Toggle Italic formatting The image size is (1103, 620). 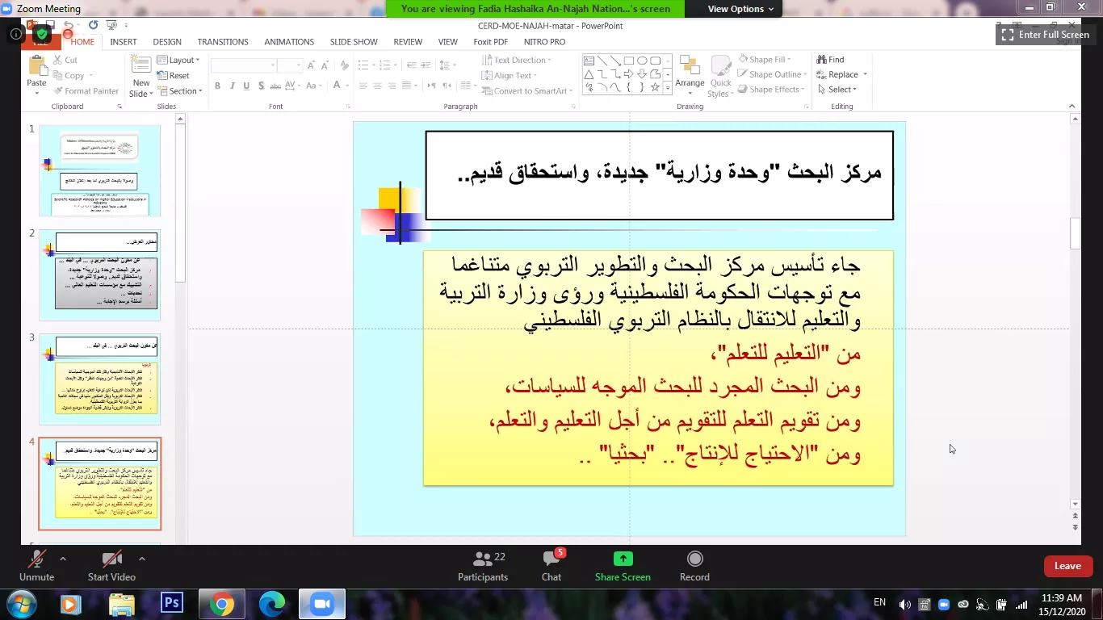[x=232, y=86]
